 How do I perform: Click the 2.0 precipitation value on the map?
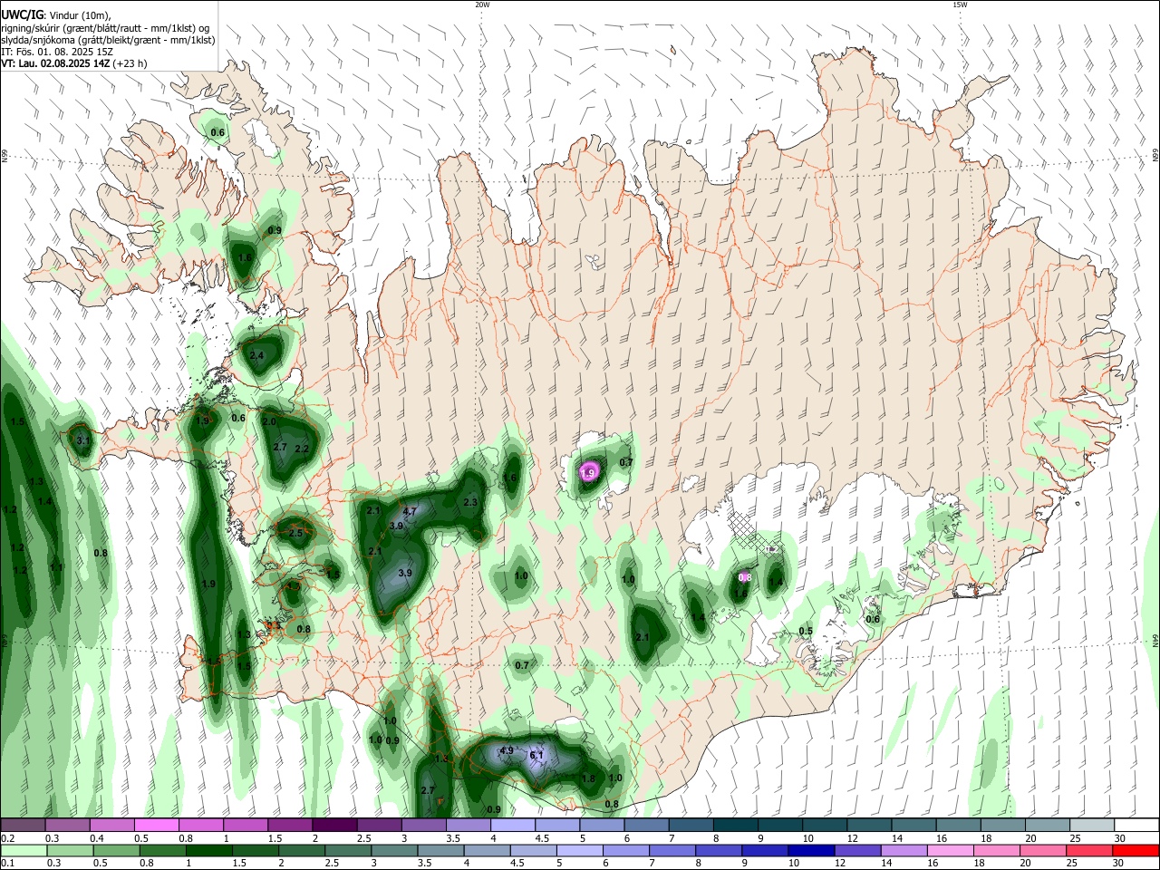[x=269, y=422]
